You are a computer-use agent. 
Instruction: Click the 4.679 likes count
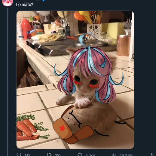tap(90, 155)
